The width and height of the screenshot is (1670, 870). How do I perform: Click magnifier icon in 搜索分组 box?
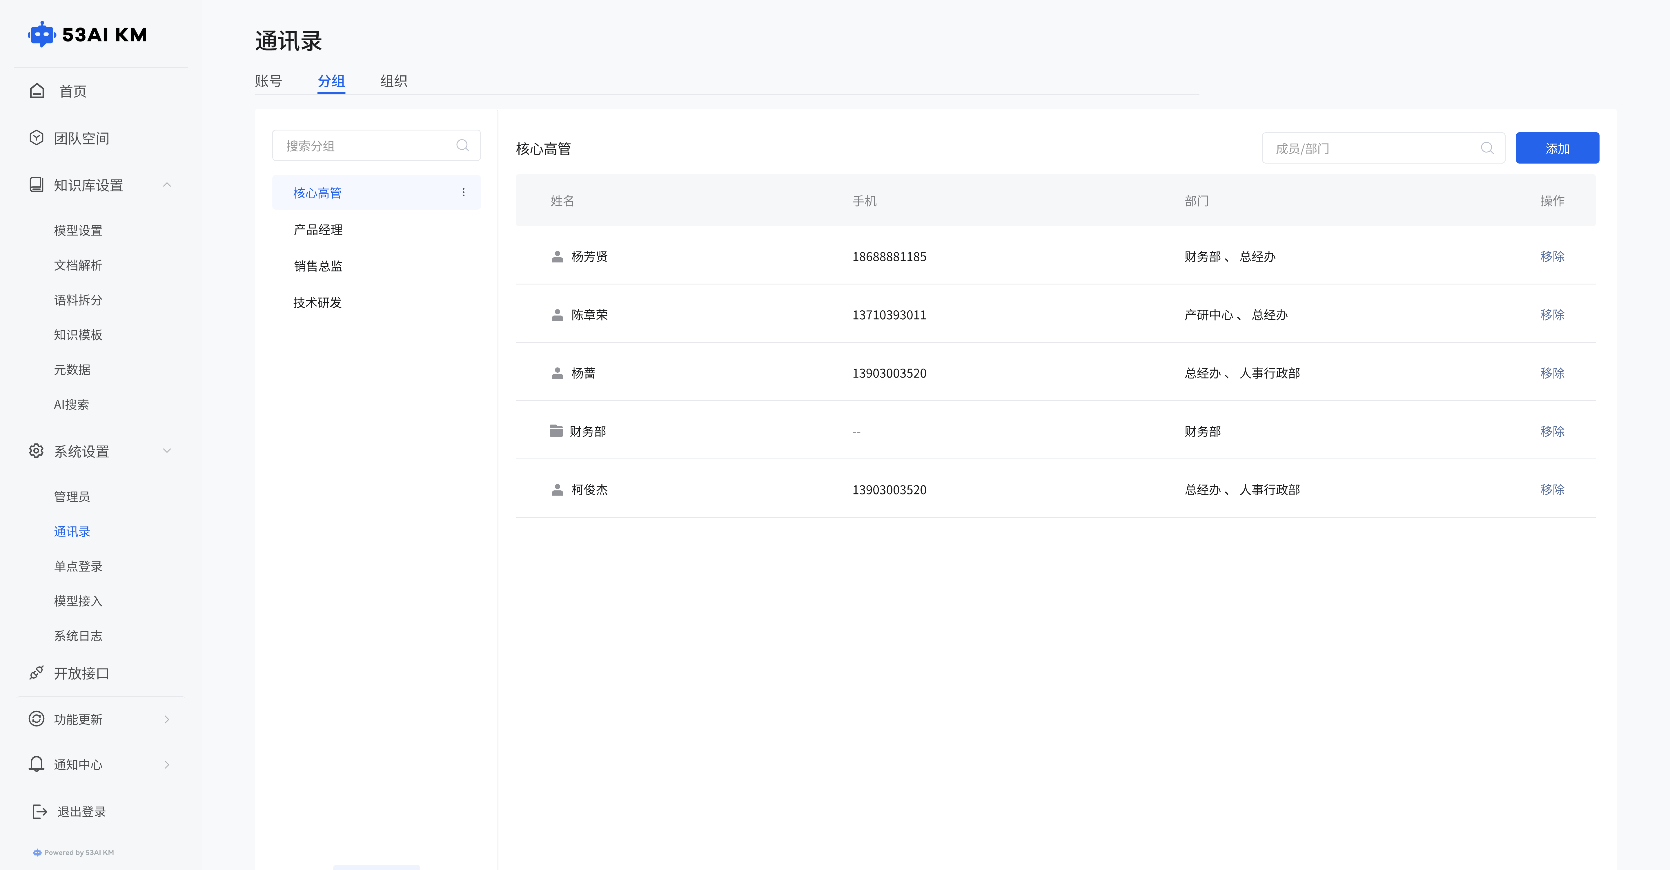coord(462,145)
